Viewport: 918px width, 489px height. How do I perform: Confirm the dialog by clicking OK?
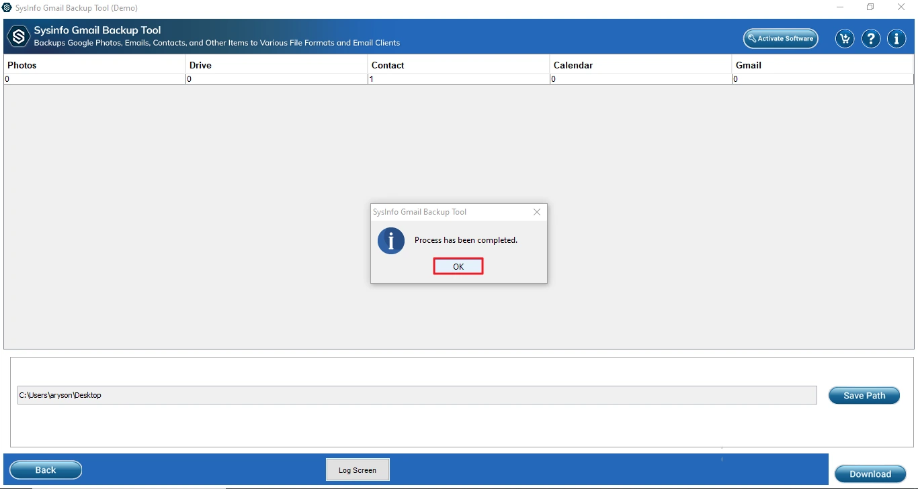(x=458, y=266)
